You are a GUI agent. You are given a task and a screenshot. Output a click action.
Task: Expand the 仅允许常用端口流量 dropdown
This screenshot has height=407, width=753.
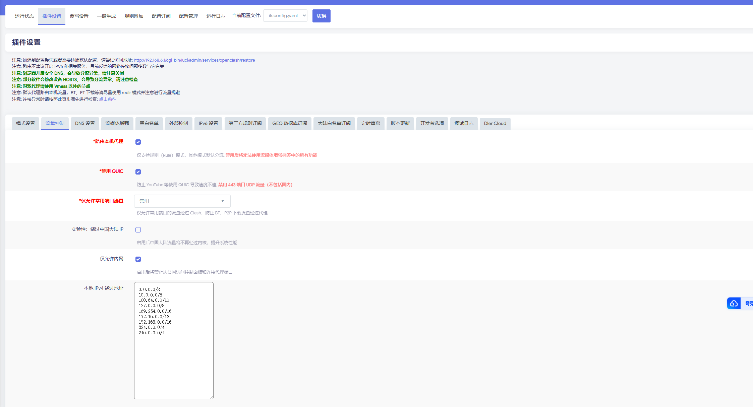[182, 201]
